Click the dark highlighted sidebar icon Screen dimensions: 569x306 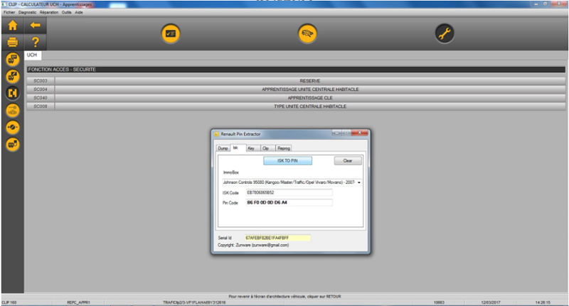(13, 93)
